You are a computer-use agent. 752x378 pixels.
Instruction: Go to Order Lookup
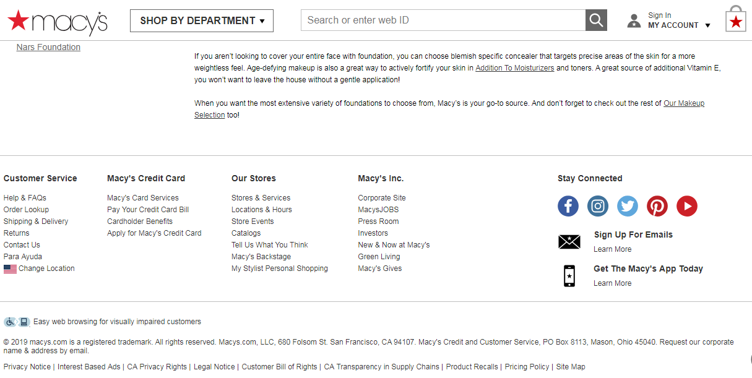[26, 210]
